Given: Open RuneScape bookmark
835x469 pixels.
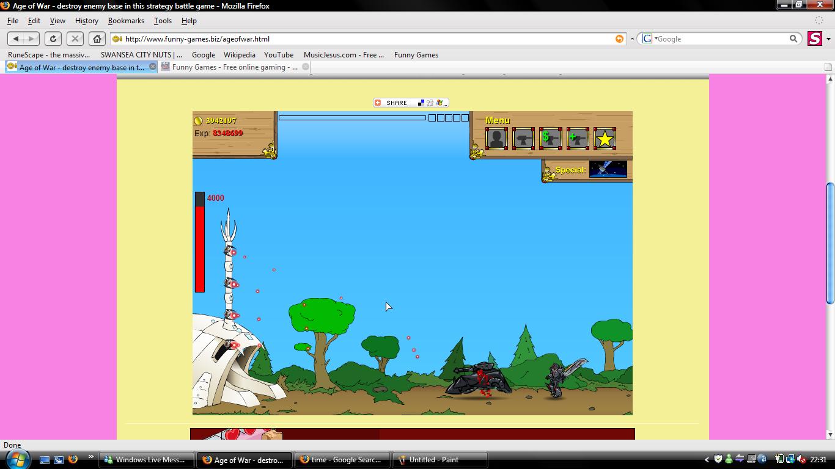Looking at the screenshot, I should point(49,54).
